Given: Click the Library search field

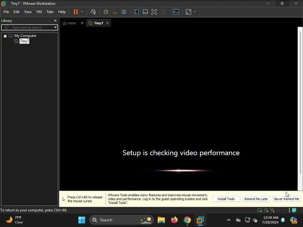Looking at the screenshot, I should 29,27.
